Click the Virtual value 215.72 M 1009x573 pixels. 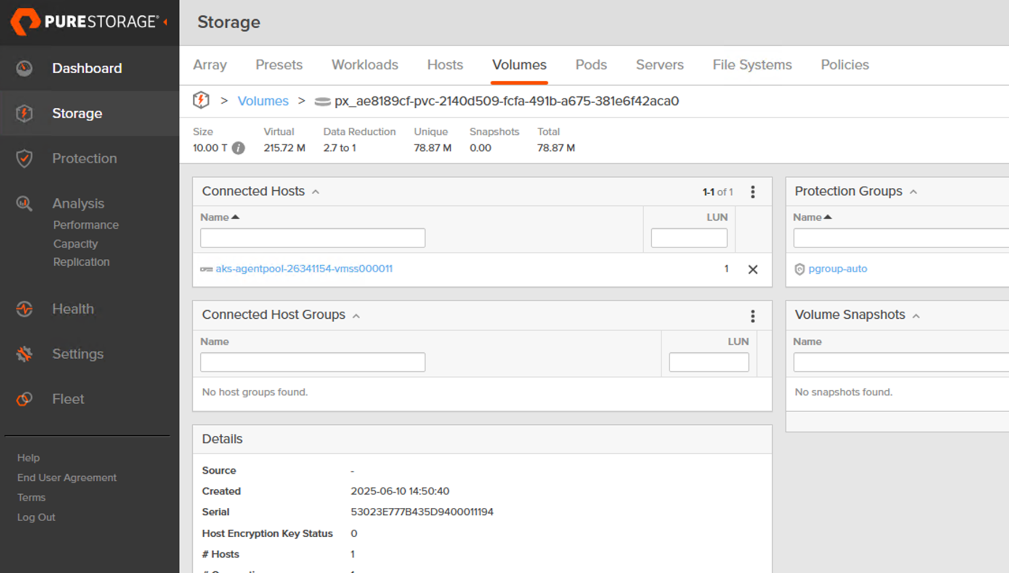tap(285, 148)
